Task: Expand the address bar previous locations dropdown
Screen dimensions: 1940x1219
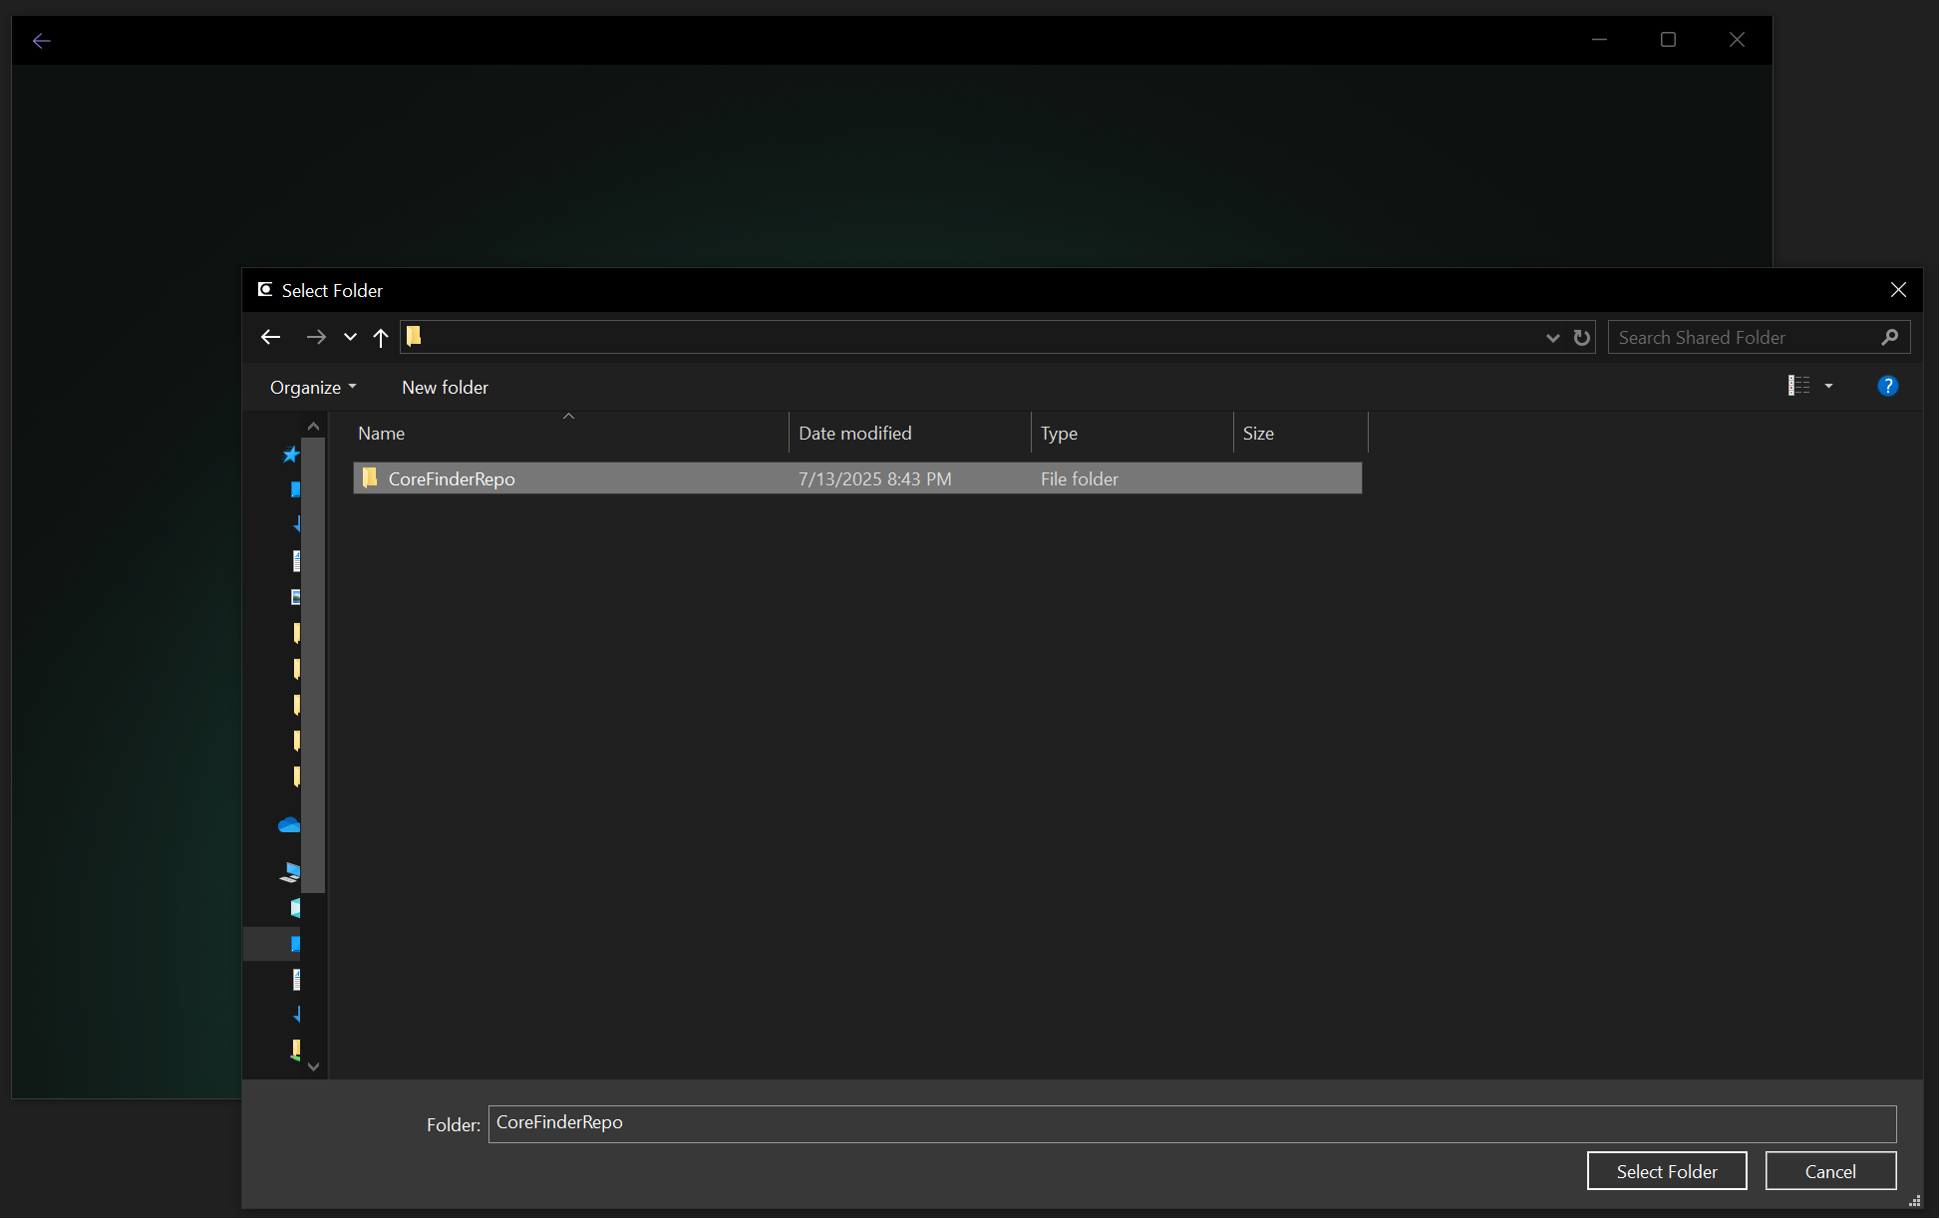Action: [1552, 337]
